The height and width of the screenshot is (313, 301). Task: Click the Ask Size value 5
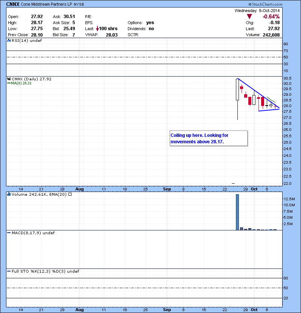[74, 23]
